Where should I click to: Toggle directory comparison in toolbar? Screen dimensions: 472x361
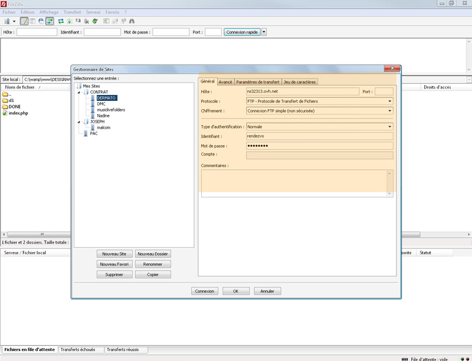(x=115, y=21)
